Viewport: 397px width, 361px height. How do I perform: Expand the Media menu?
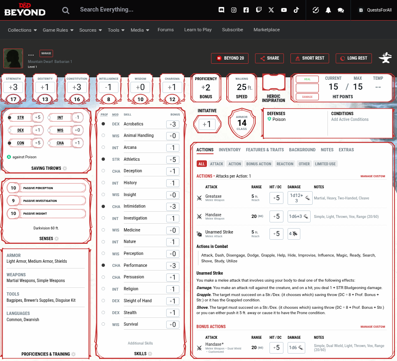coord(140,30)
